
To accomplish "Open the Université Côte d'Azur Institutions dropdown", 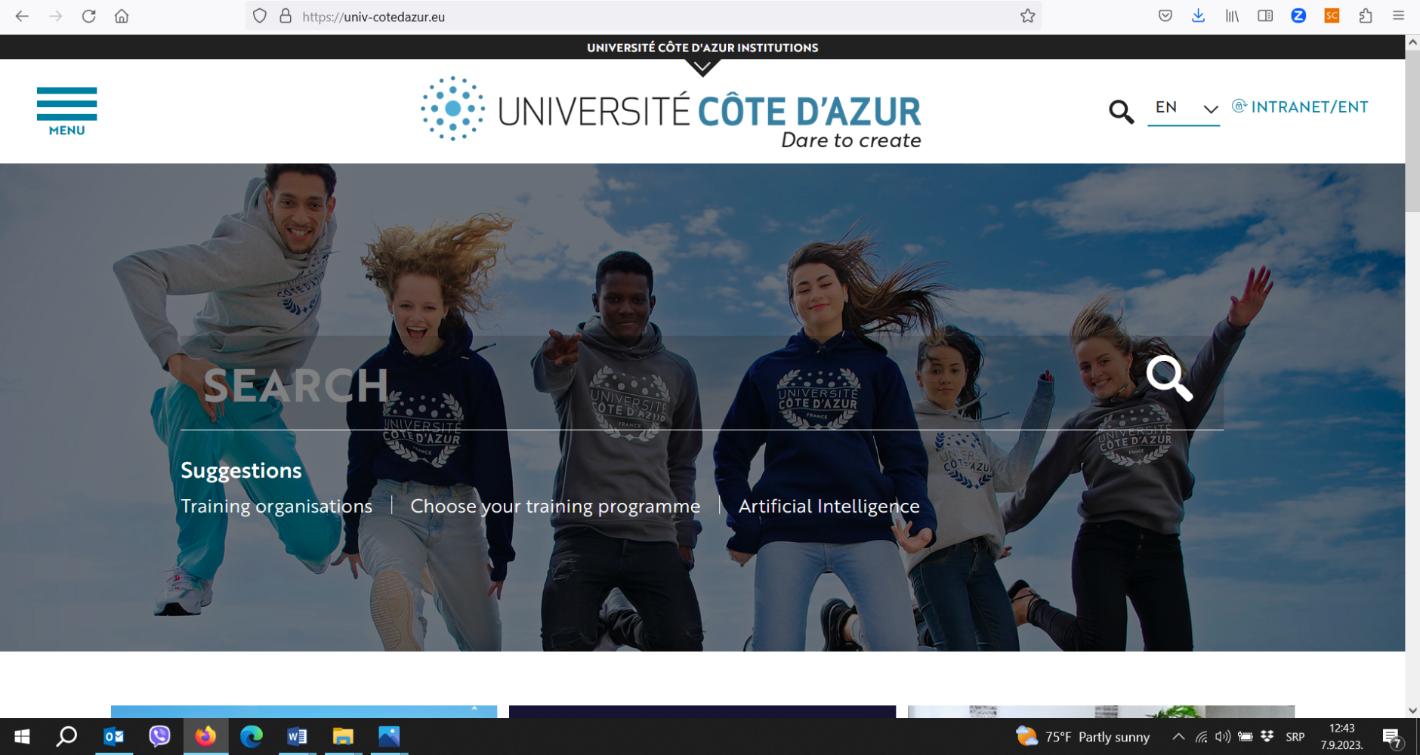I will point(702,47).
